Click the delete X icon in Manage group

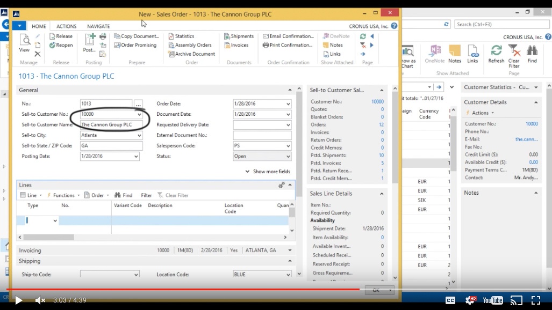tap(38, 54)
